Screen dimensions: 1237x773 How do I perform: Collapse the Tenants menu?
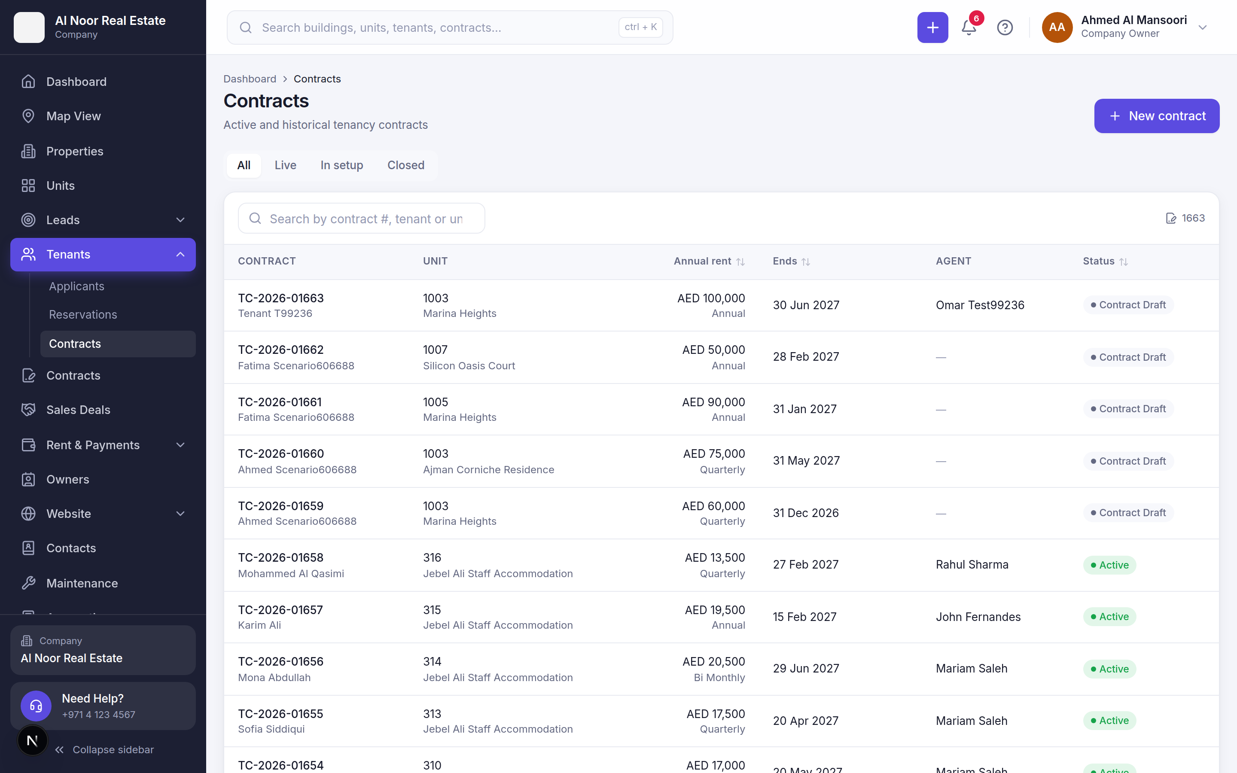point(180,254)
